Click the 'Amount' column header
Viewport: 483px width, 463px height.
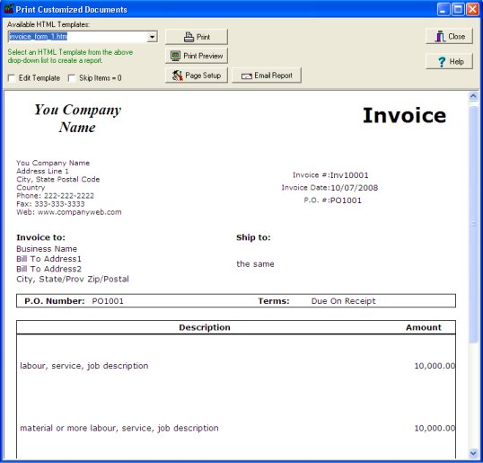424,327
